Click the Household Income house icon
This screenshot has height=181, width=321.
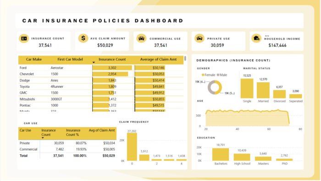(x=256, y=38)
